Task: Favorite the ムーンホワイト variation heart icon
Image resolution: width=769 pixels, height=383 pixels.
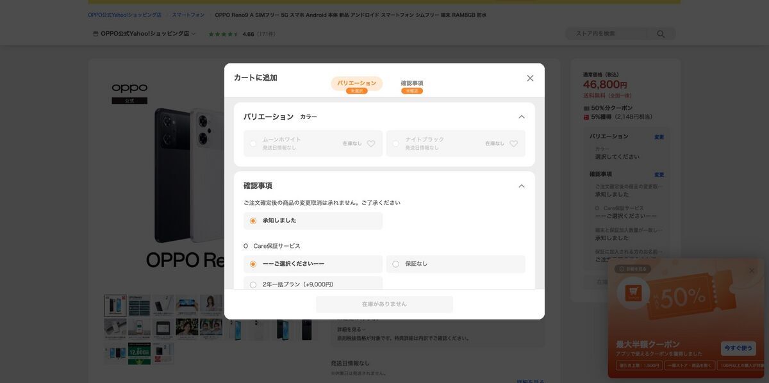Action: coord(371,143)
